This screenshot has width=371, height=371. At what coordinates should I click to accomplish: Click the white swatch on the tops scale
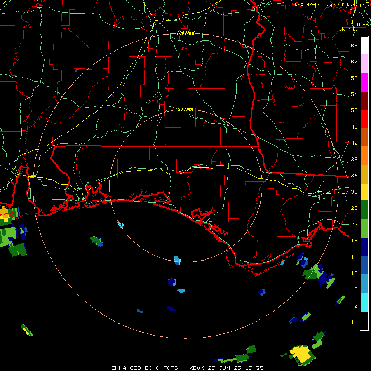(x=364, y=45)
